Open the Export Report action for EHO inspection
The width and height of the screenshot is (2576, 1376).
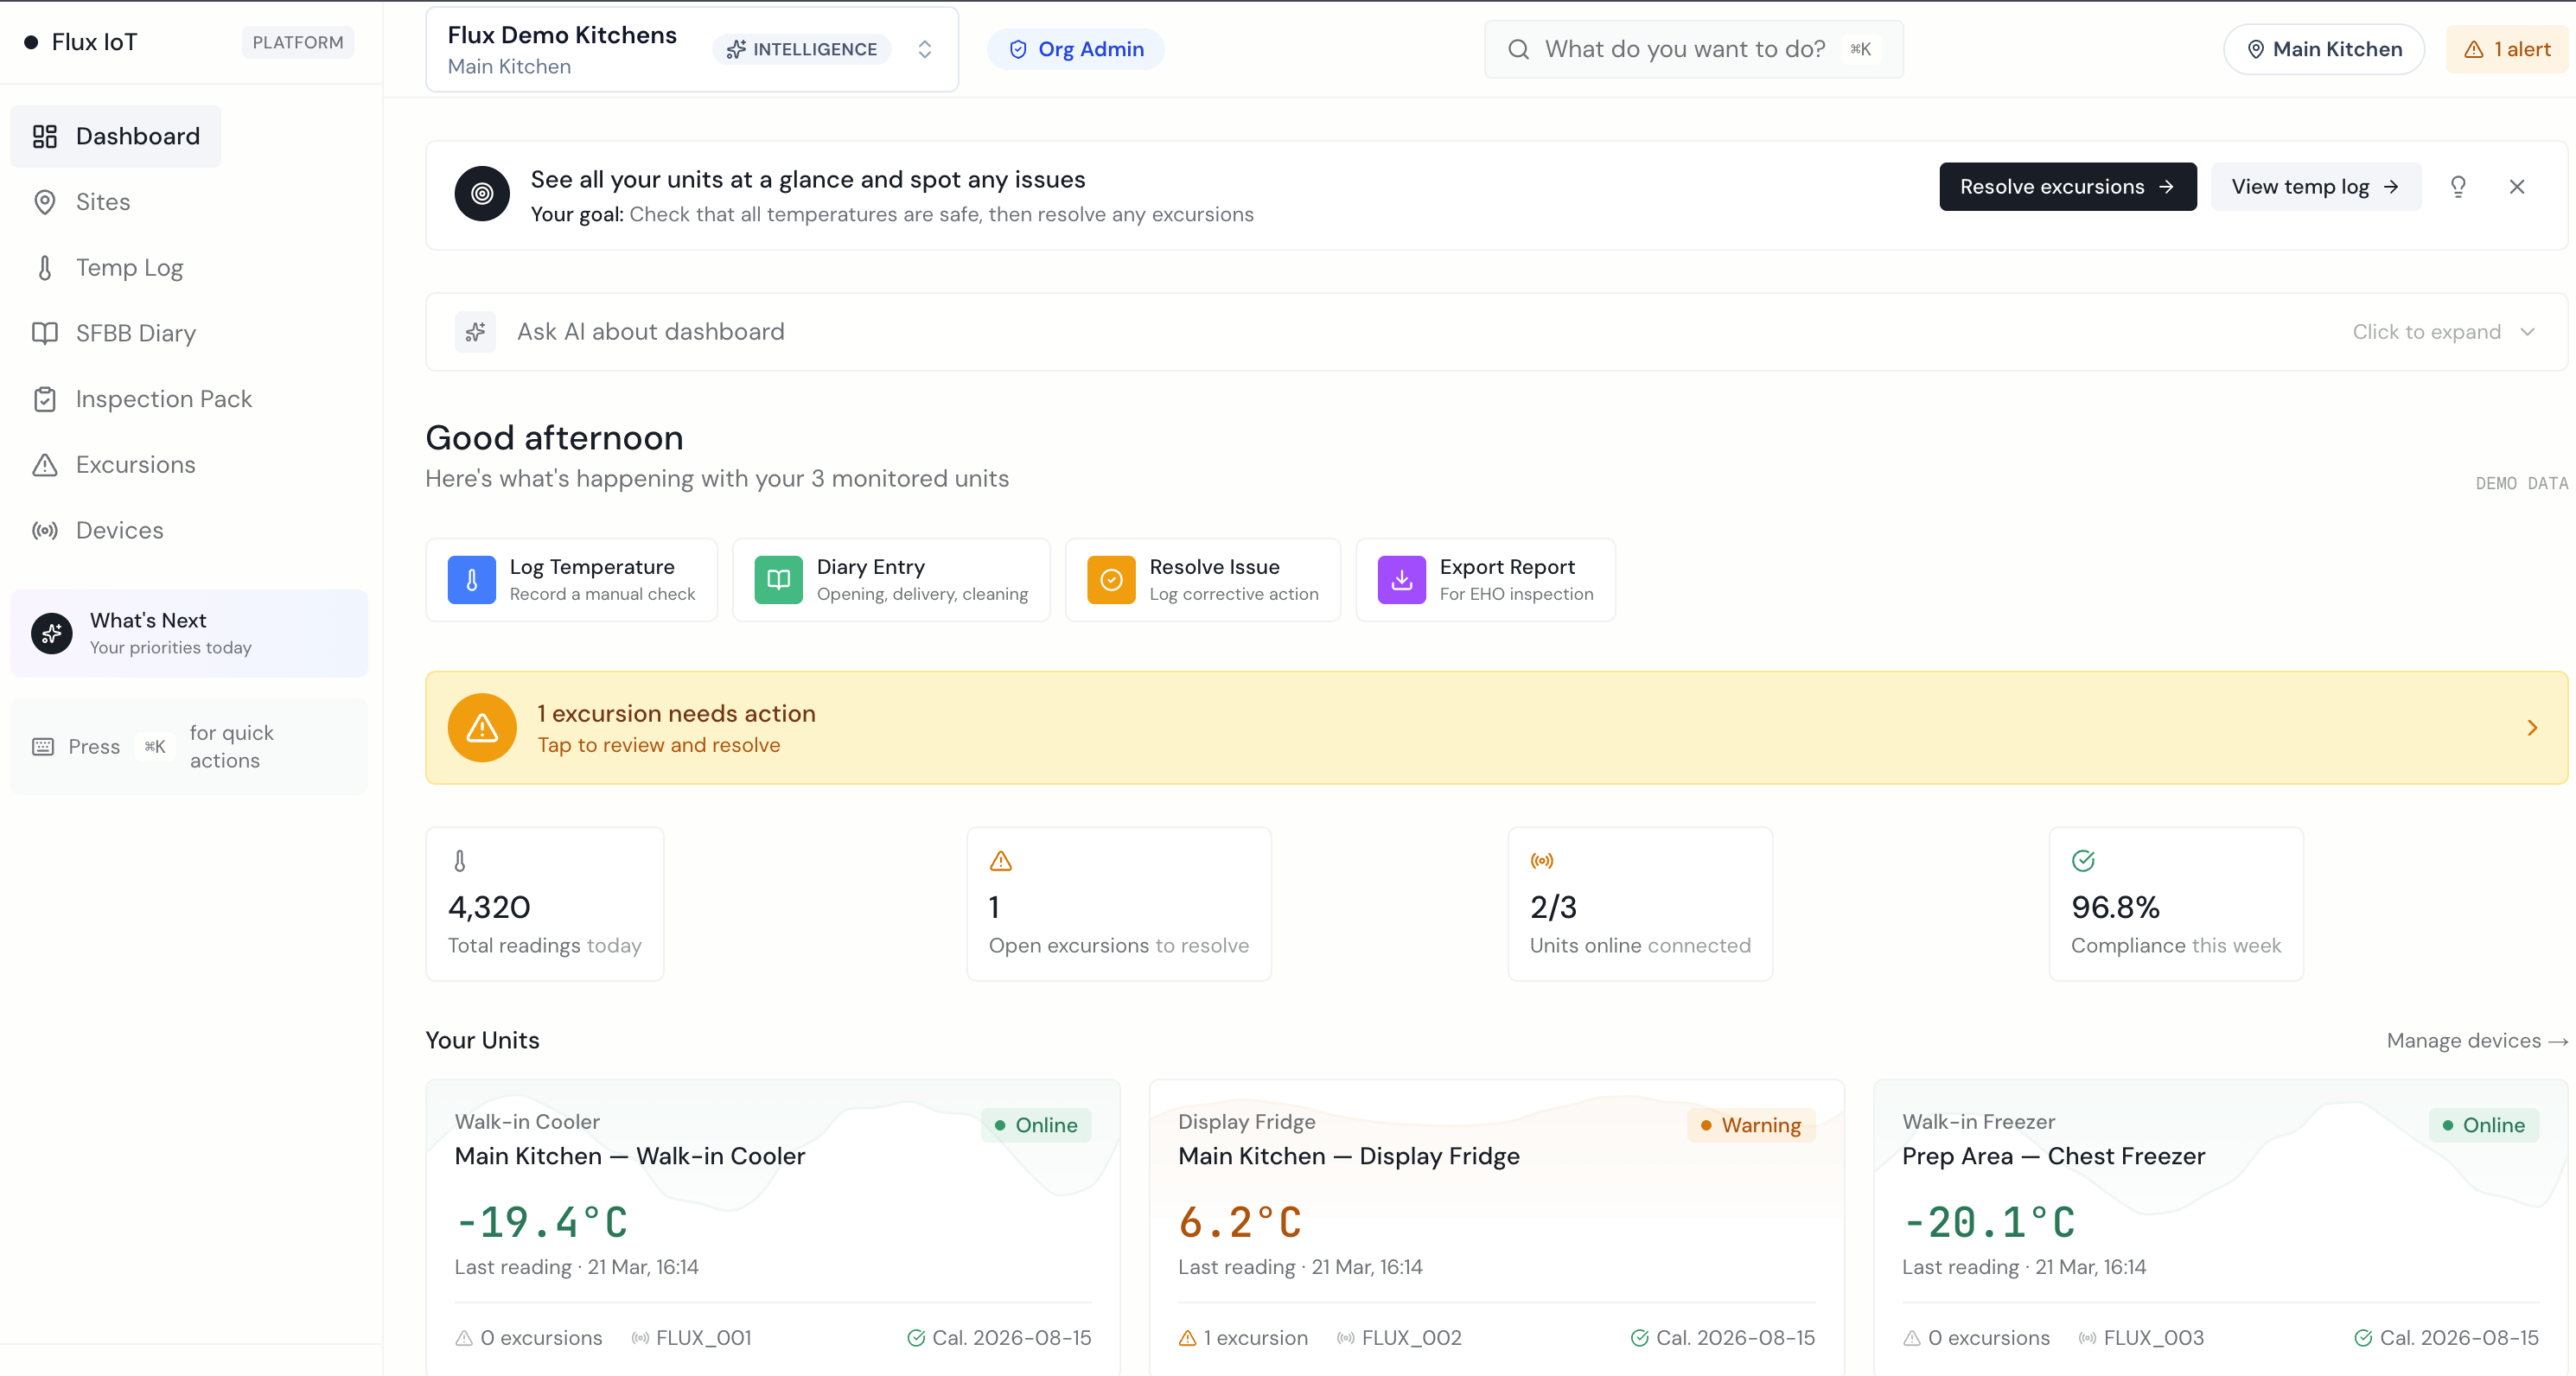[x=1484, y=579]
